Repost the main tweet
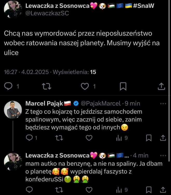The width and height of the screenshot is (171, 195). (46, 86)
